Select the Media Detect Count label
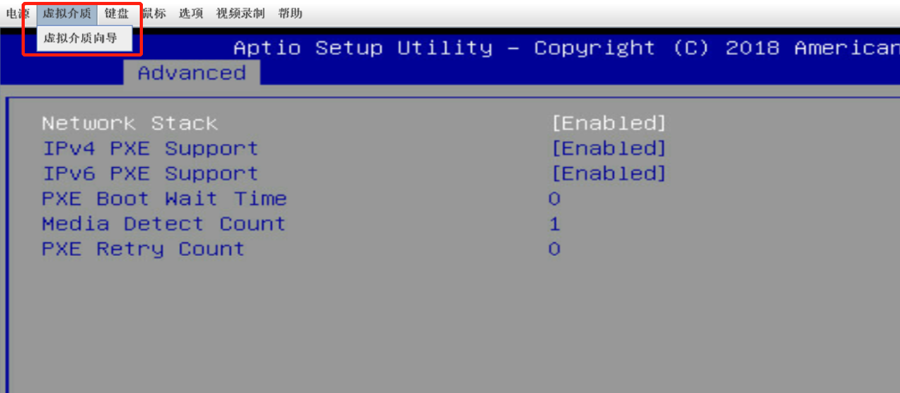The height and width of the screenshot is (393, 900). point(163,223)
